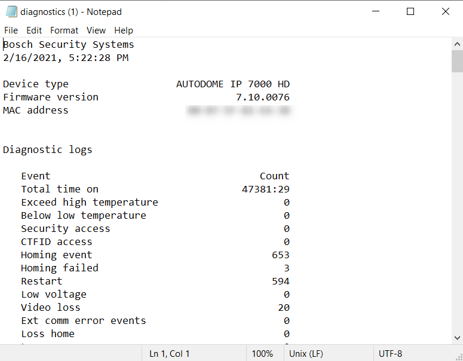Click the 'Device type' label
463x361 pixels.
point(36,84)
